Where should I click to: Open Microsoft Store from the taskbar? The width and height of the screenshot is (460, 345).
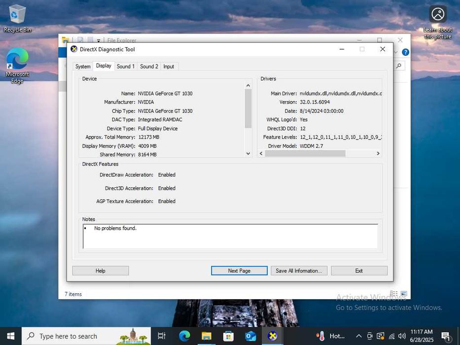point(228,336)
